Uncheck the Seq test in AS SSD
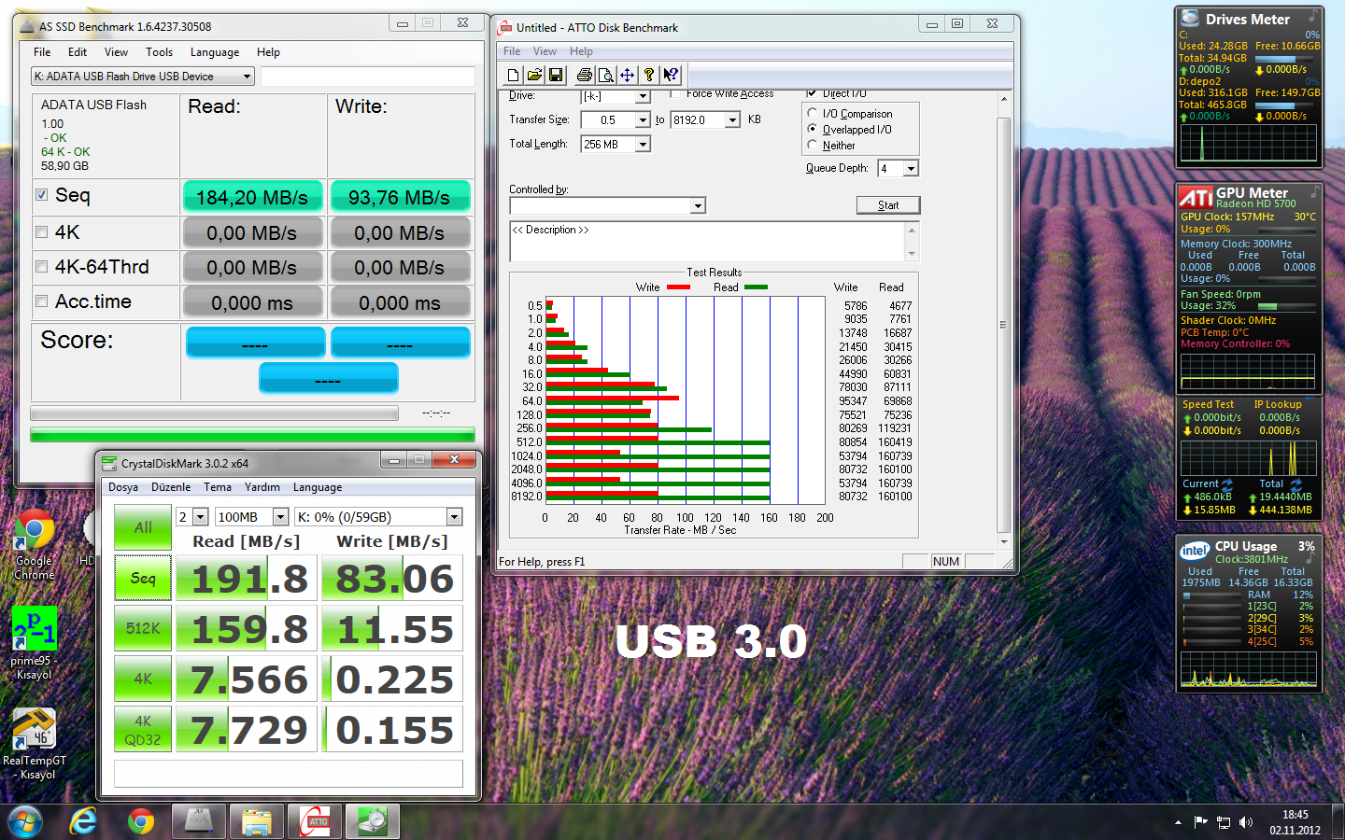This screenshot has height=840, width=1345. tap(41, 195)
